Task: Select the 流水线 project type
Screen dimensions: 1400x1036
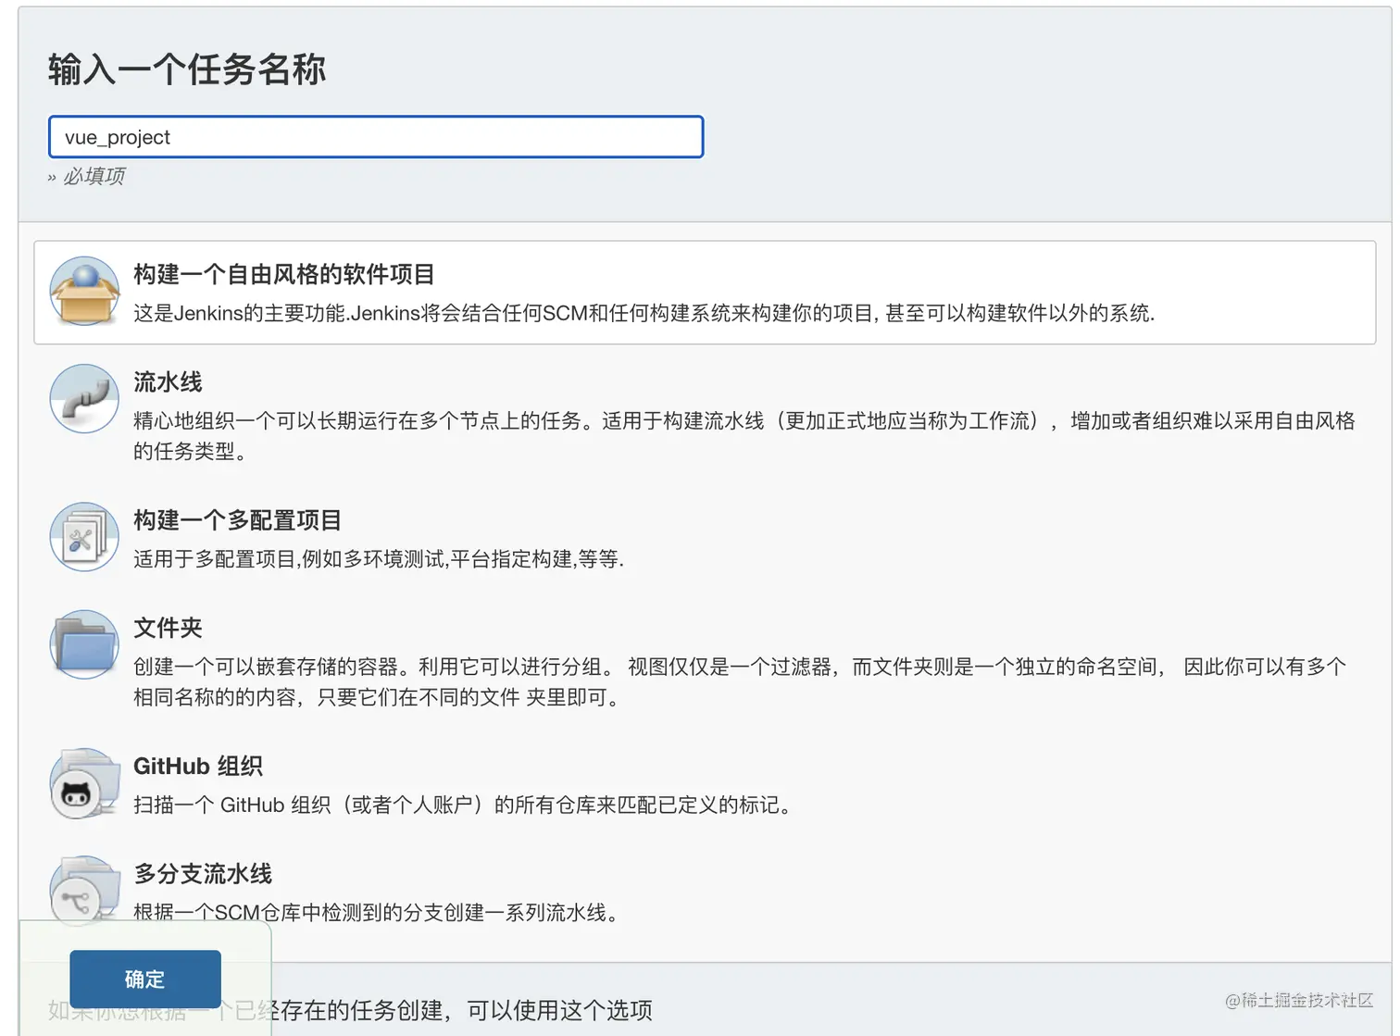Action: coord(167,381)
